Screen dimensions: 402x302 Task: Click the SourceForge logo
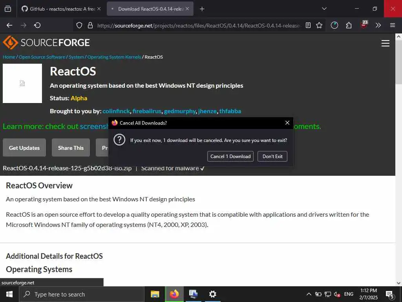point(46,42)
